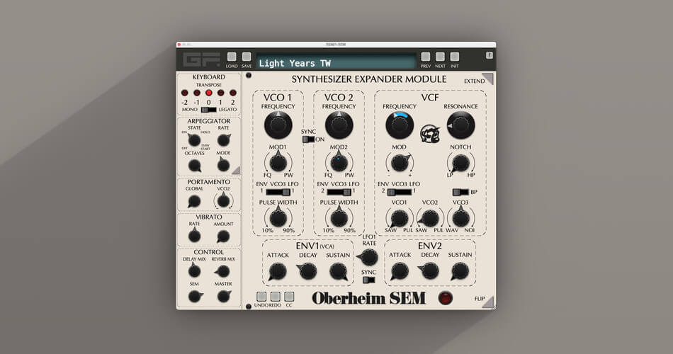Select the transpose 2 LED

tap(232, 93)
